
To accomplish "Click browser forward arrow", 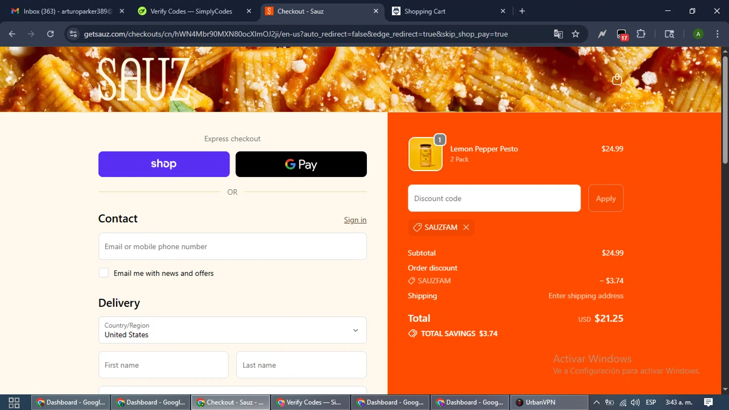I will click(31, 34).
